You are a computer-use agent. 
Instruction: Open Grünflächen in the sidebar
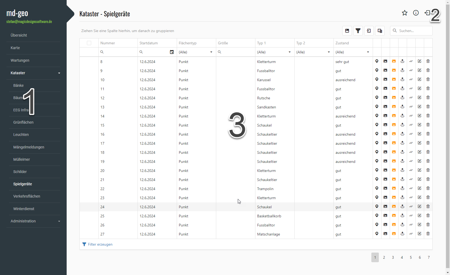coord(23,122)
